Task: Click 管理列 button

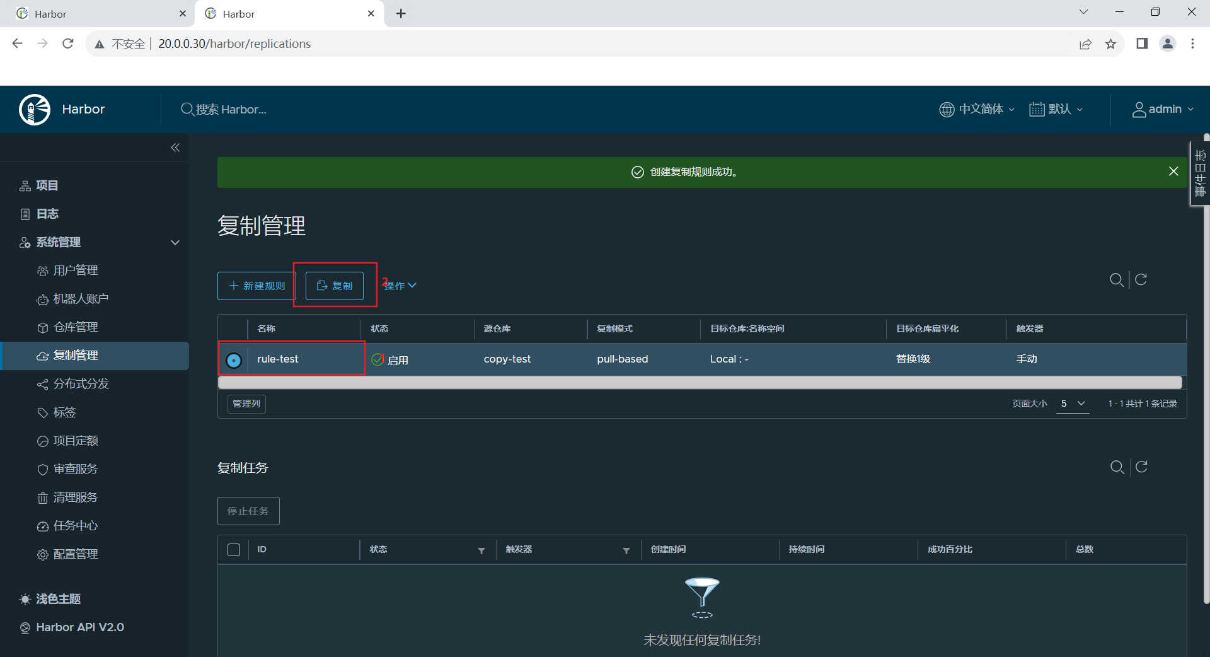Action: click(246, 404)
